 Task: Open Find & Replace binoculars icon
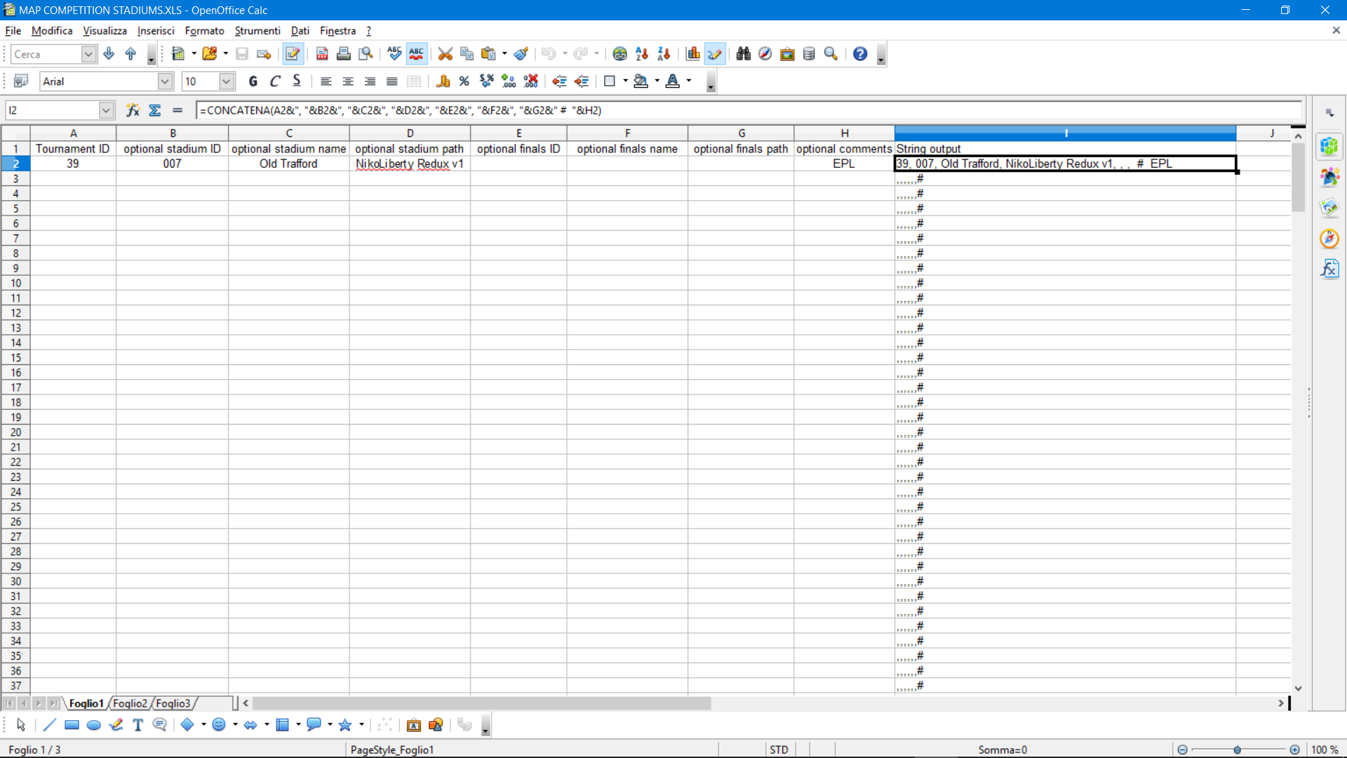[x=743, y=54]
